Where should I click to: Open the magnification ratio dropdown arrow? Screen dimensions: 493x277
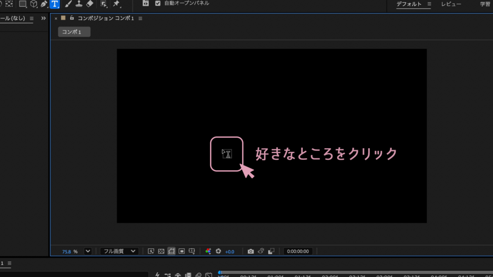(x=88, y=251)
